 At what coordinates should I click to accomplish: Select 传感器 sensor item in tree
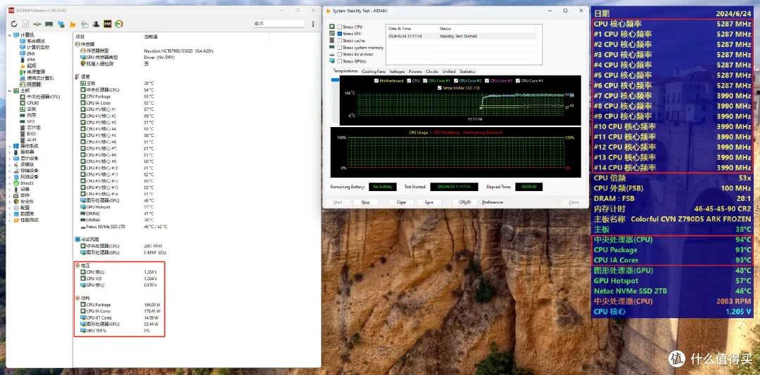[30, 84]
